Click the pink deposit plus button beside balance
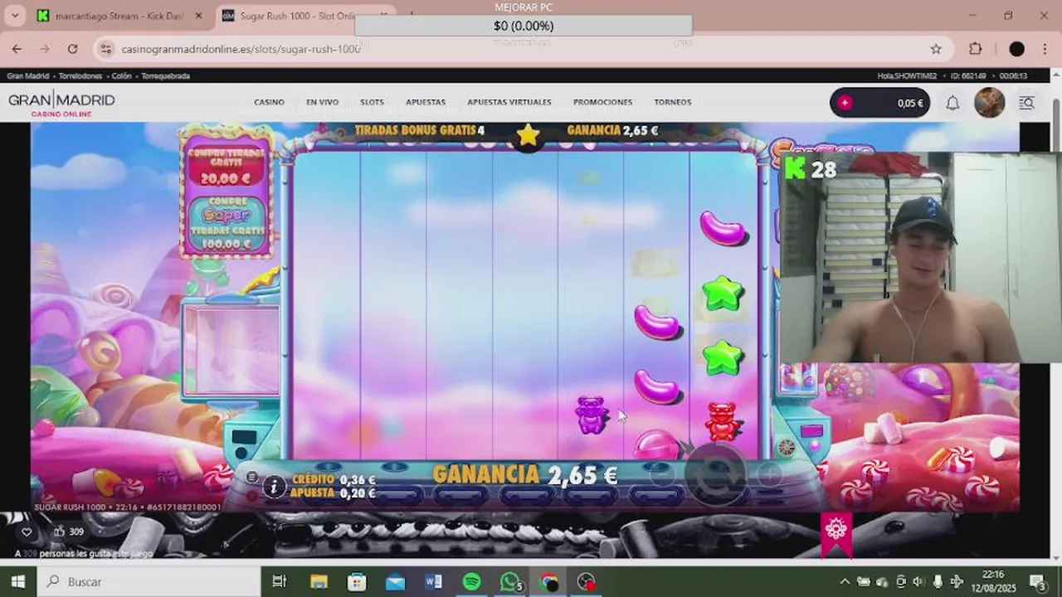Viewport: 1062px width, 597px height. click(x=845, y=103)
